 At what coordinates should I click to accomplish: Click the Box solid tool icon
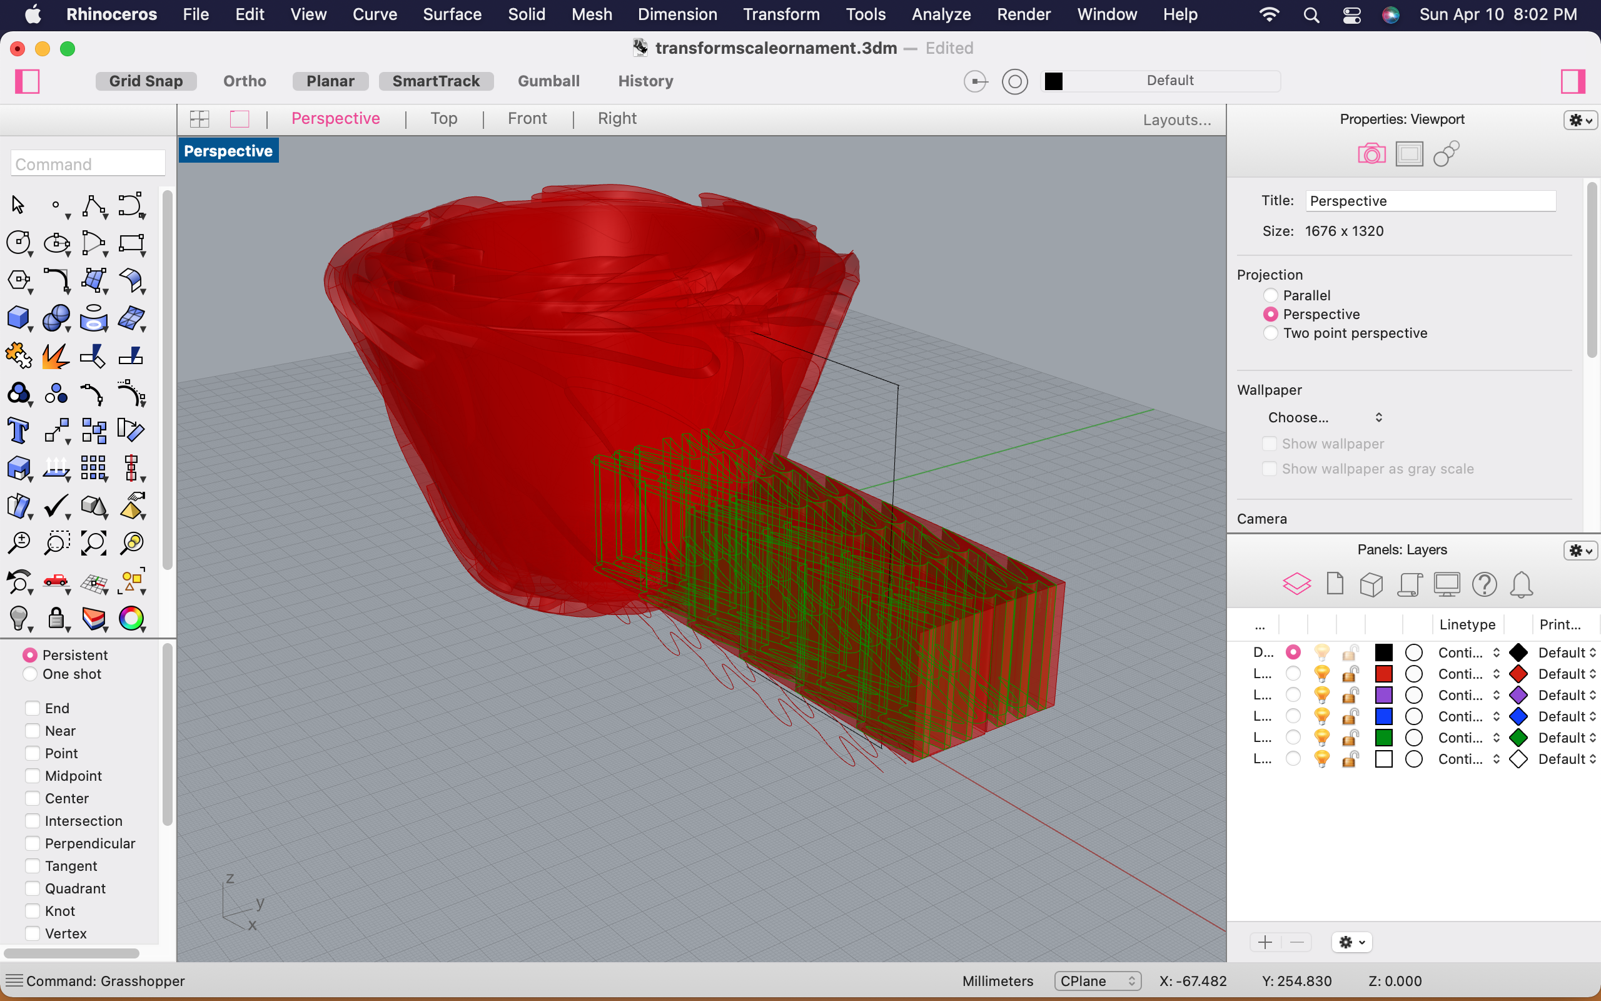click(x=18, y=318)
